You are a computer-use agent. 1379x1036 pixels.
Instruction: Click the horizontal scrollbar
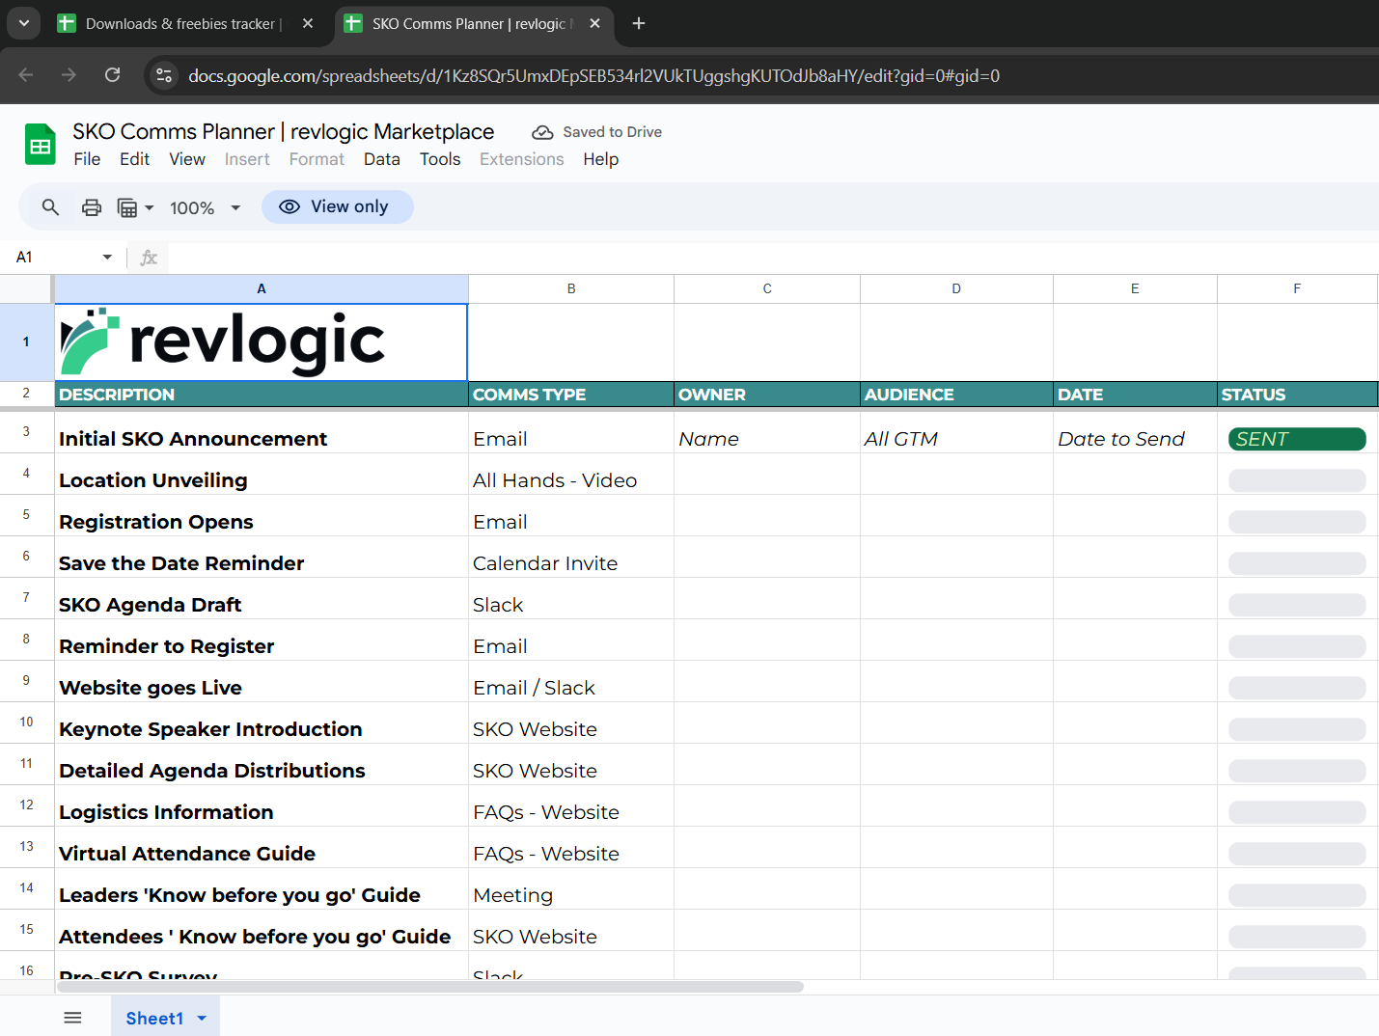(430, 987)
